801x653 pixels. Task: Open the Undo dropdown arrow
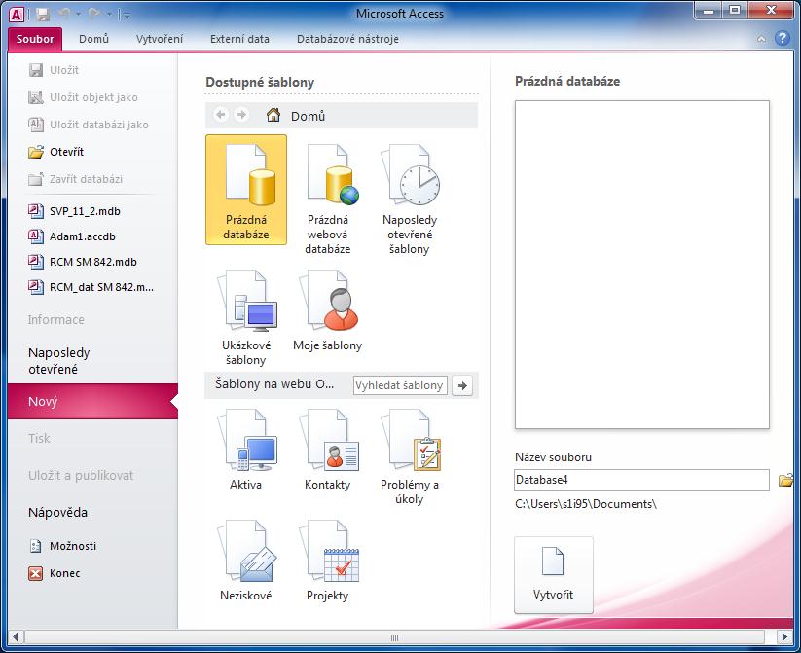pos(78,15)
